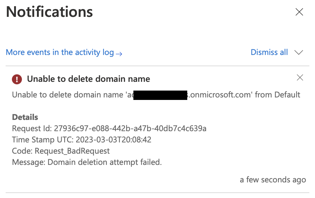Click the word 'Default' in the description

point(287,94)
